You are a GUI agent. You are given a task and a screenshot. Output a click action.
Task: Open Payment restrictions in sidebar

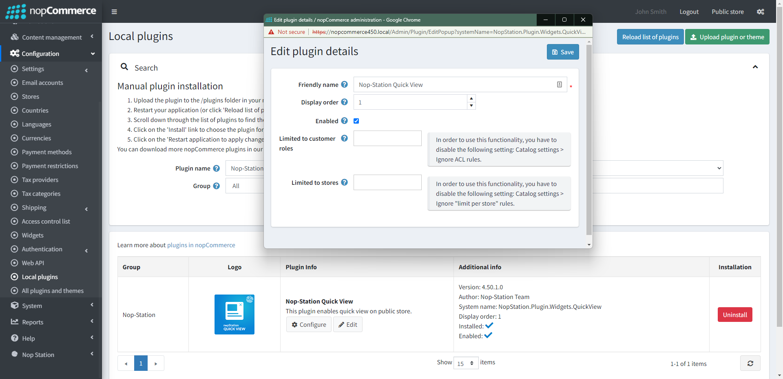coord(50,166)
